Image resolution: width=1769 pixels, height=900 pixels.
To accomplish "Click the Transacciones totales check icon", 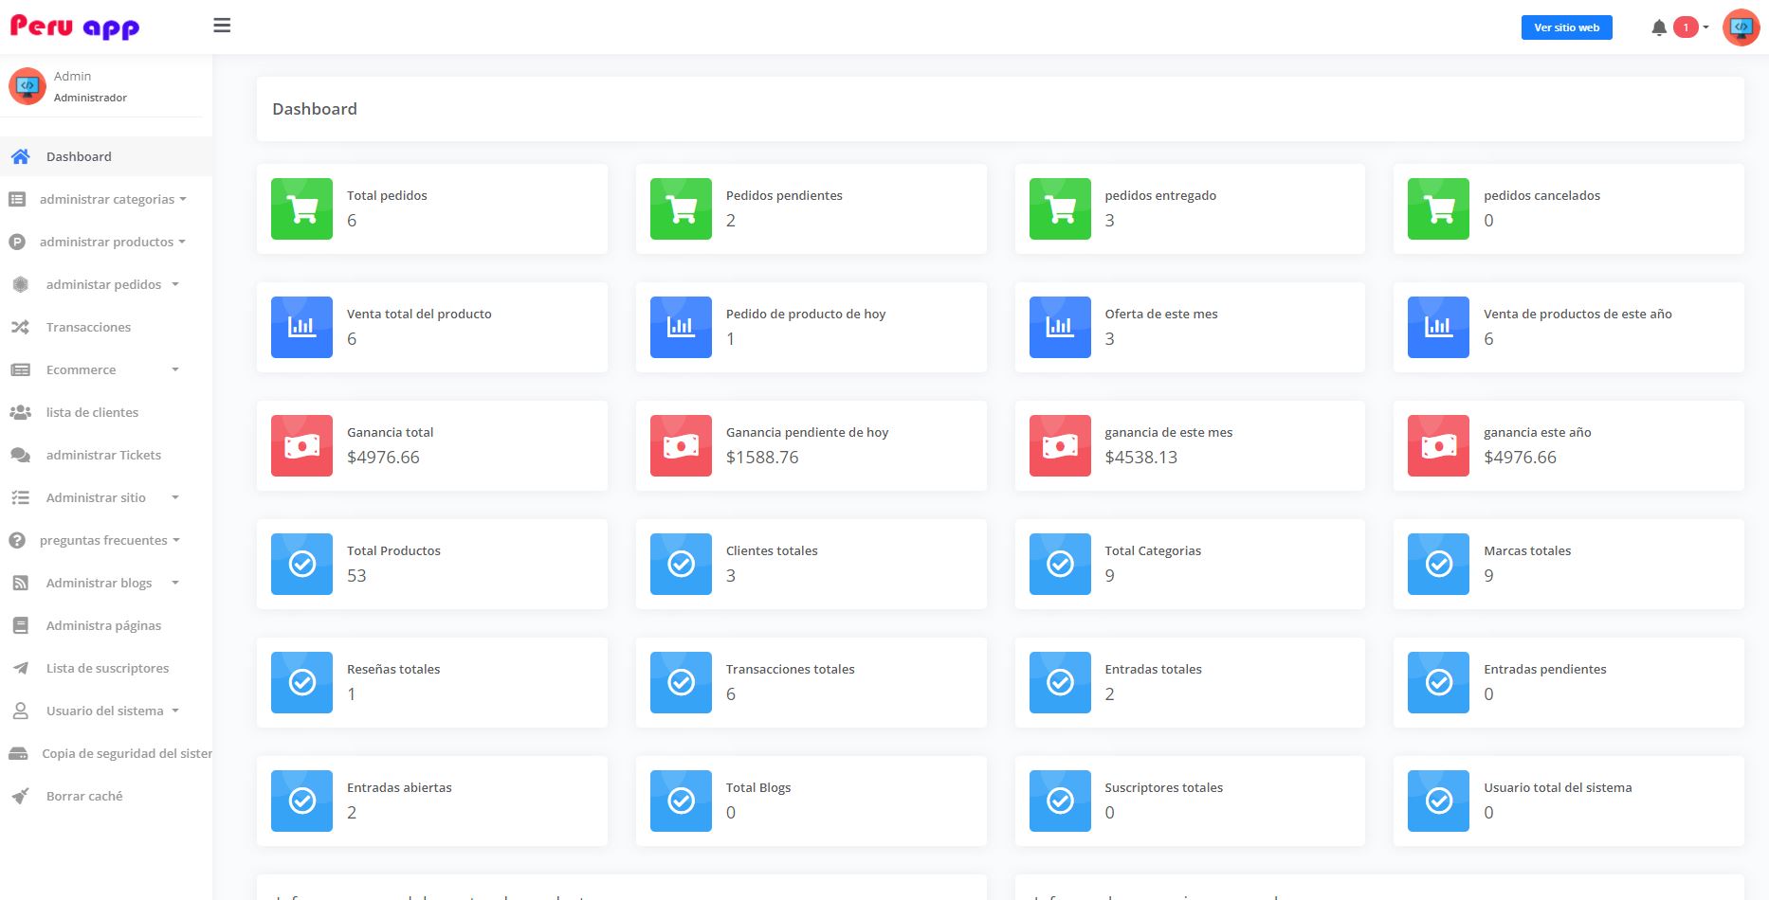I will tap(681, 682).
